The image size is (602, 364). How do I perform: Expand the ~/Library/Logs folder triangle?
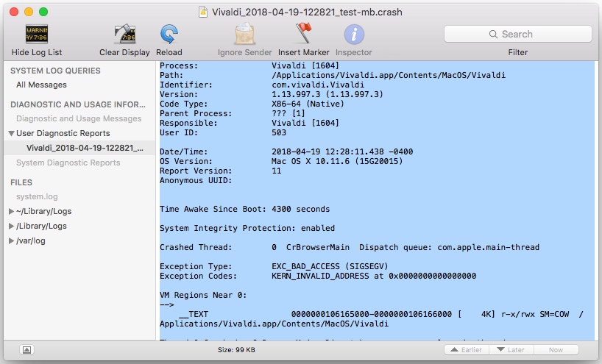coord(12,211)
